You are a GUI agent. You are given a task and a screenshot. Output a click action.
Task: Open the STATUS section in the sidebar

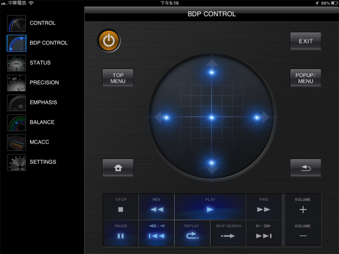click(42, 63)
